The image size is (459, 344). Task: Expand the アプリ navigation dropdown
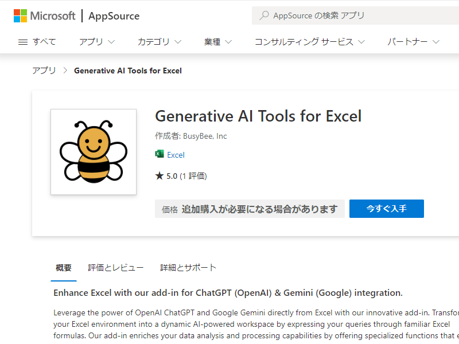[96, 42]
